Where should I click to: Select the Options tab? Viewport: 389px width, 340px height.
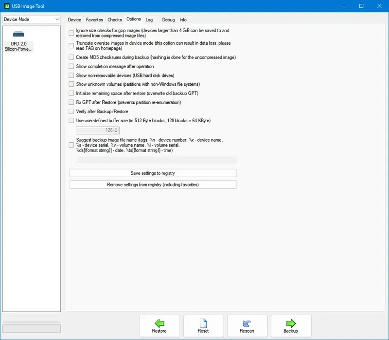tap(133, 19)
